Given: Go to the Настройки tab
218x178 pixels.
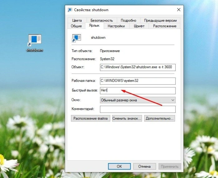Looking at the screenshot, I should click(x=116, y=26).
